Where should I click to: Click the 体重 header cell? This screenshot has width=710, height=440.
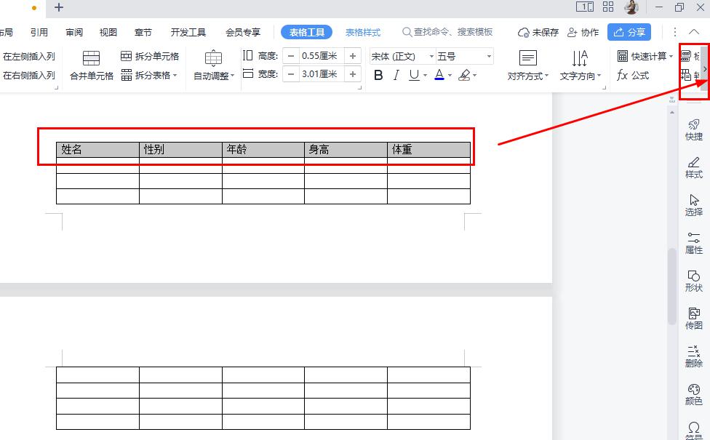[x=428, y=150]
